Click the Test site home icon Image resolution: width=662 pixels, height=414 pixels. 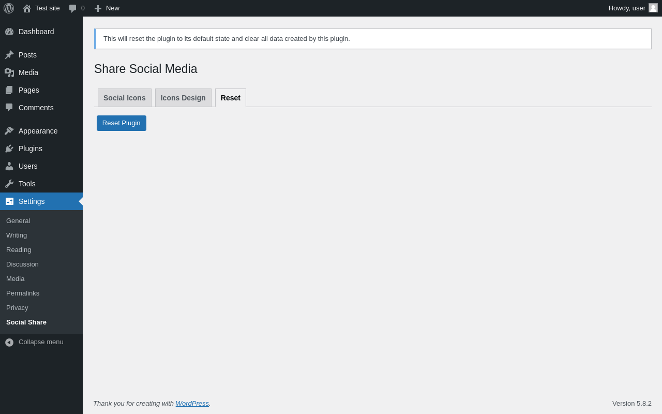click(x=27, y=8)
